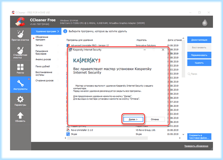Click the horizontal scrollbar thumb
Viewport: 223px width, 160px height.
click(x=107, y=138)
